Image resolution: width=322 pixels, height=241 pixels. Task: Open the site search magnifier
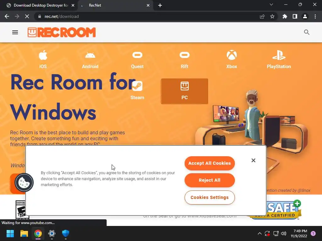307,32
